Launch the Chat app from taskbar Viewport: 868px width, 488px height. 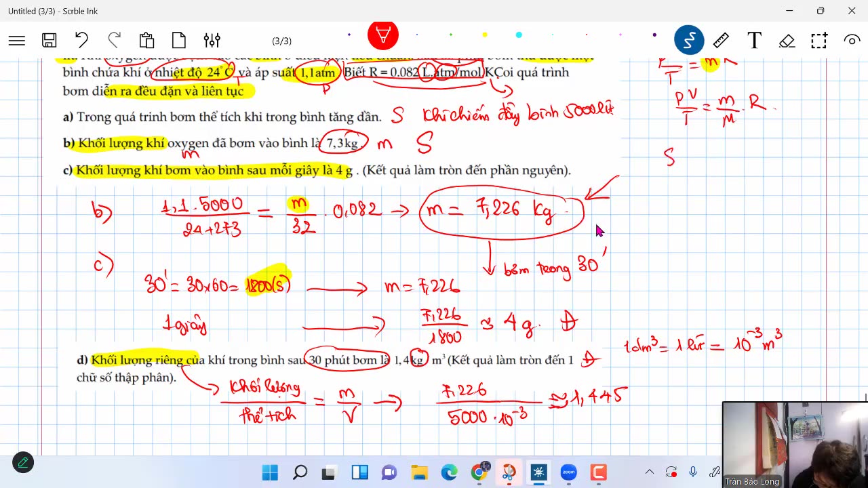[x=389, y=472]
